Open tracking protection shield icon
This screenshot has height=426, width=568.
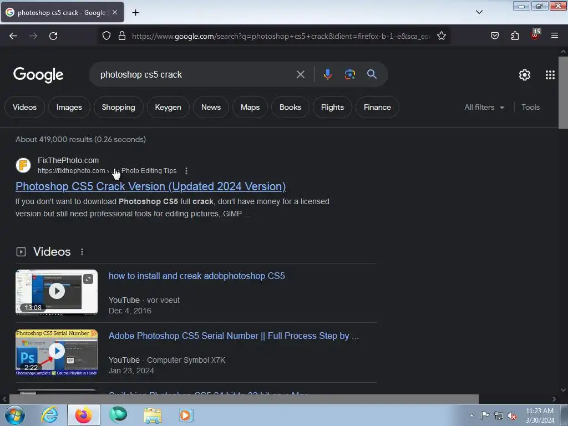coord(106,36)
